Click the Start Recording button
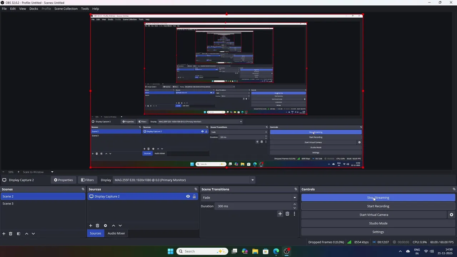 (378, 206)
